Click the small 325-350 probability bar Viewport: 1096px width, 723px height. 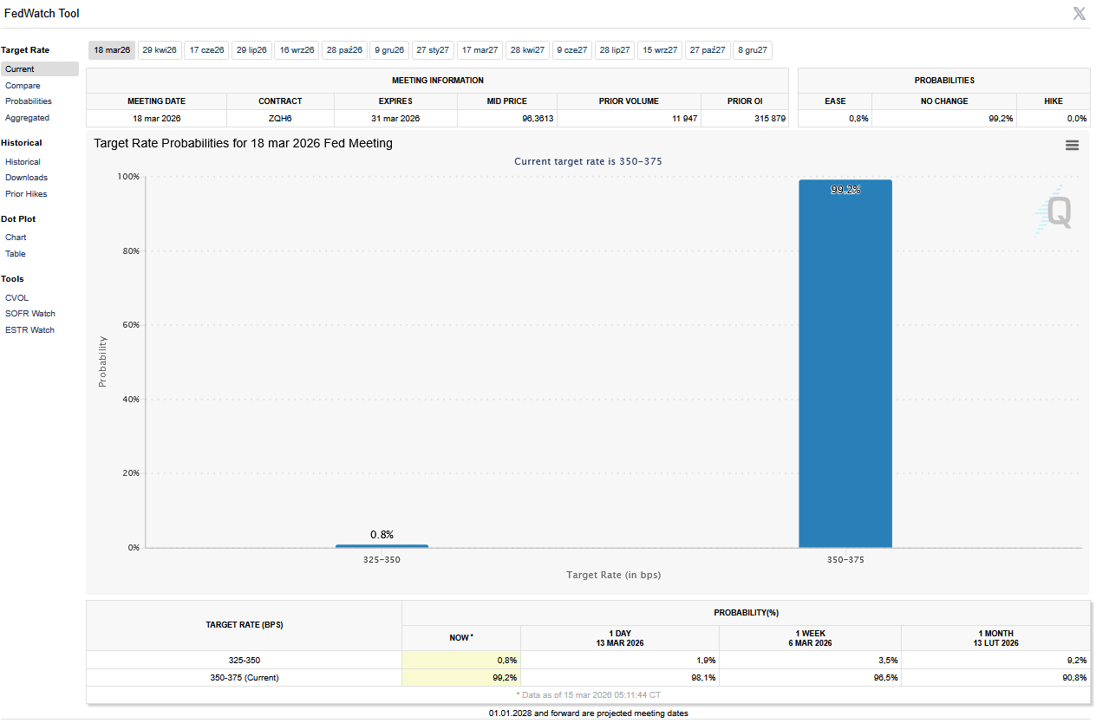[382, 546]
